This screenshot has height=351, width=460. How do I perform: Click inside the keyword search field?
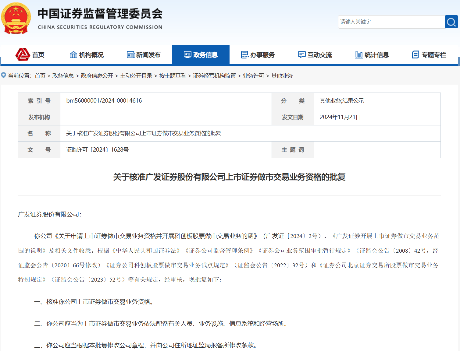click(x=390, y=22)
